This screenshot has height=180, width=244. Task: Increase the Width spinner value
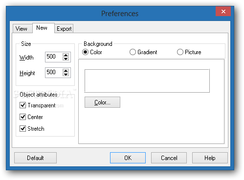(66, 55)
